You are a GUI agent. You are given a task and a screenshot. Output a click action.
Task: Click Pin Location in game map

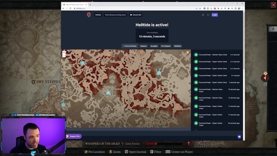click(94, 152)
